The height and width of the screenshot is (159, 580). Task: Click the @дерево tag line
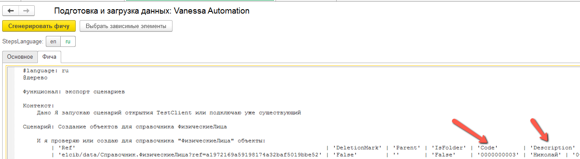[x=35, y=77]
